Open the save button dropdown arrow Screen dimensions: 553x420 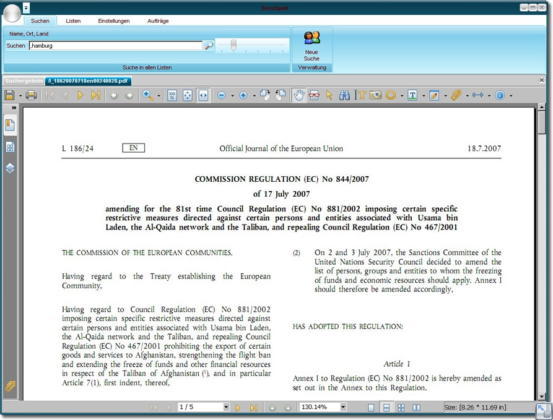(x=20, y=96)
